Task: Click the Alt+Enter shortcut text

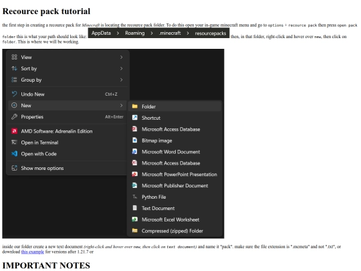Action: [x=114, y=117]
